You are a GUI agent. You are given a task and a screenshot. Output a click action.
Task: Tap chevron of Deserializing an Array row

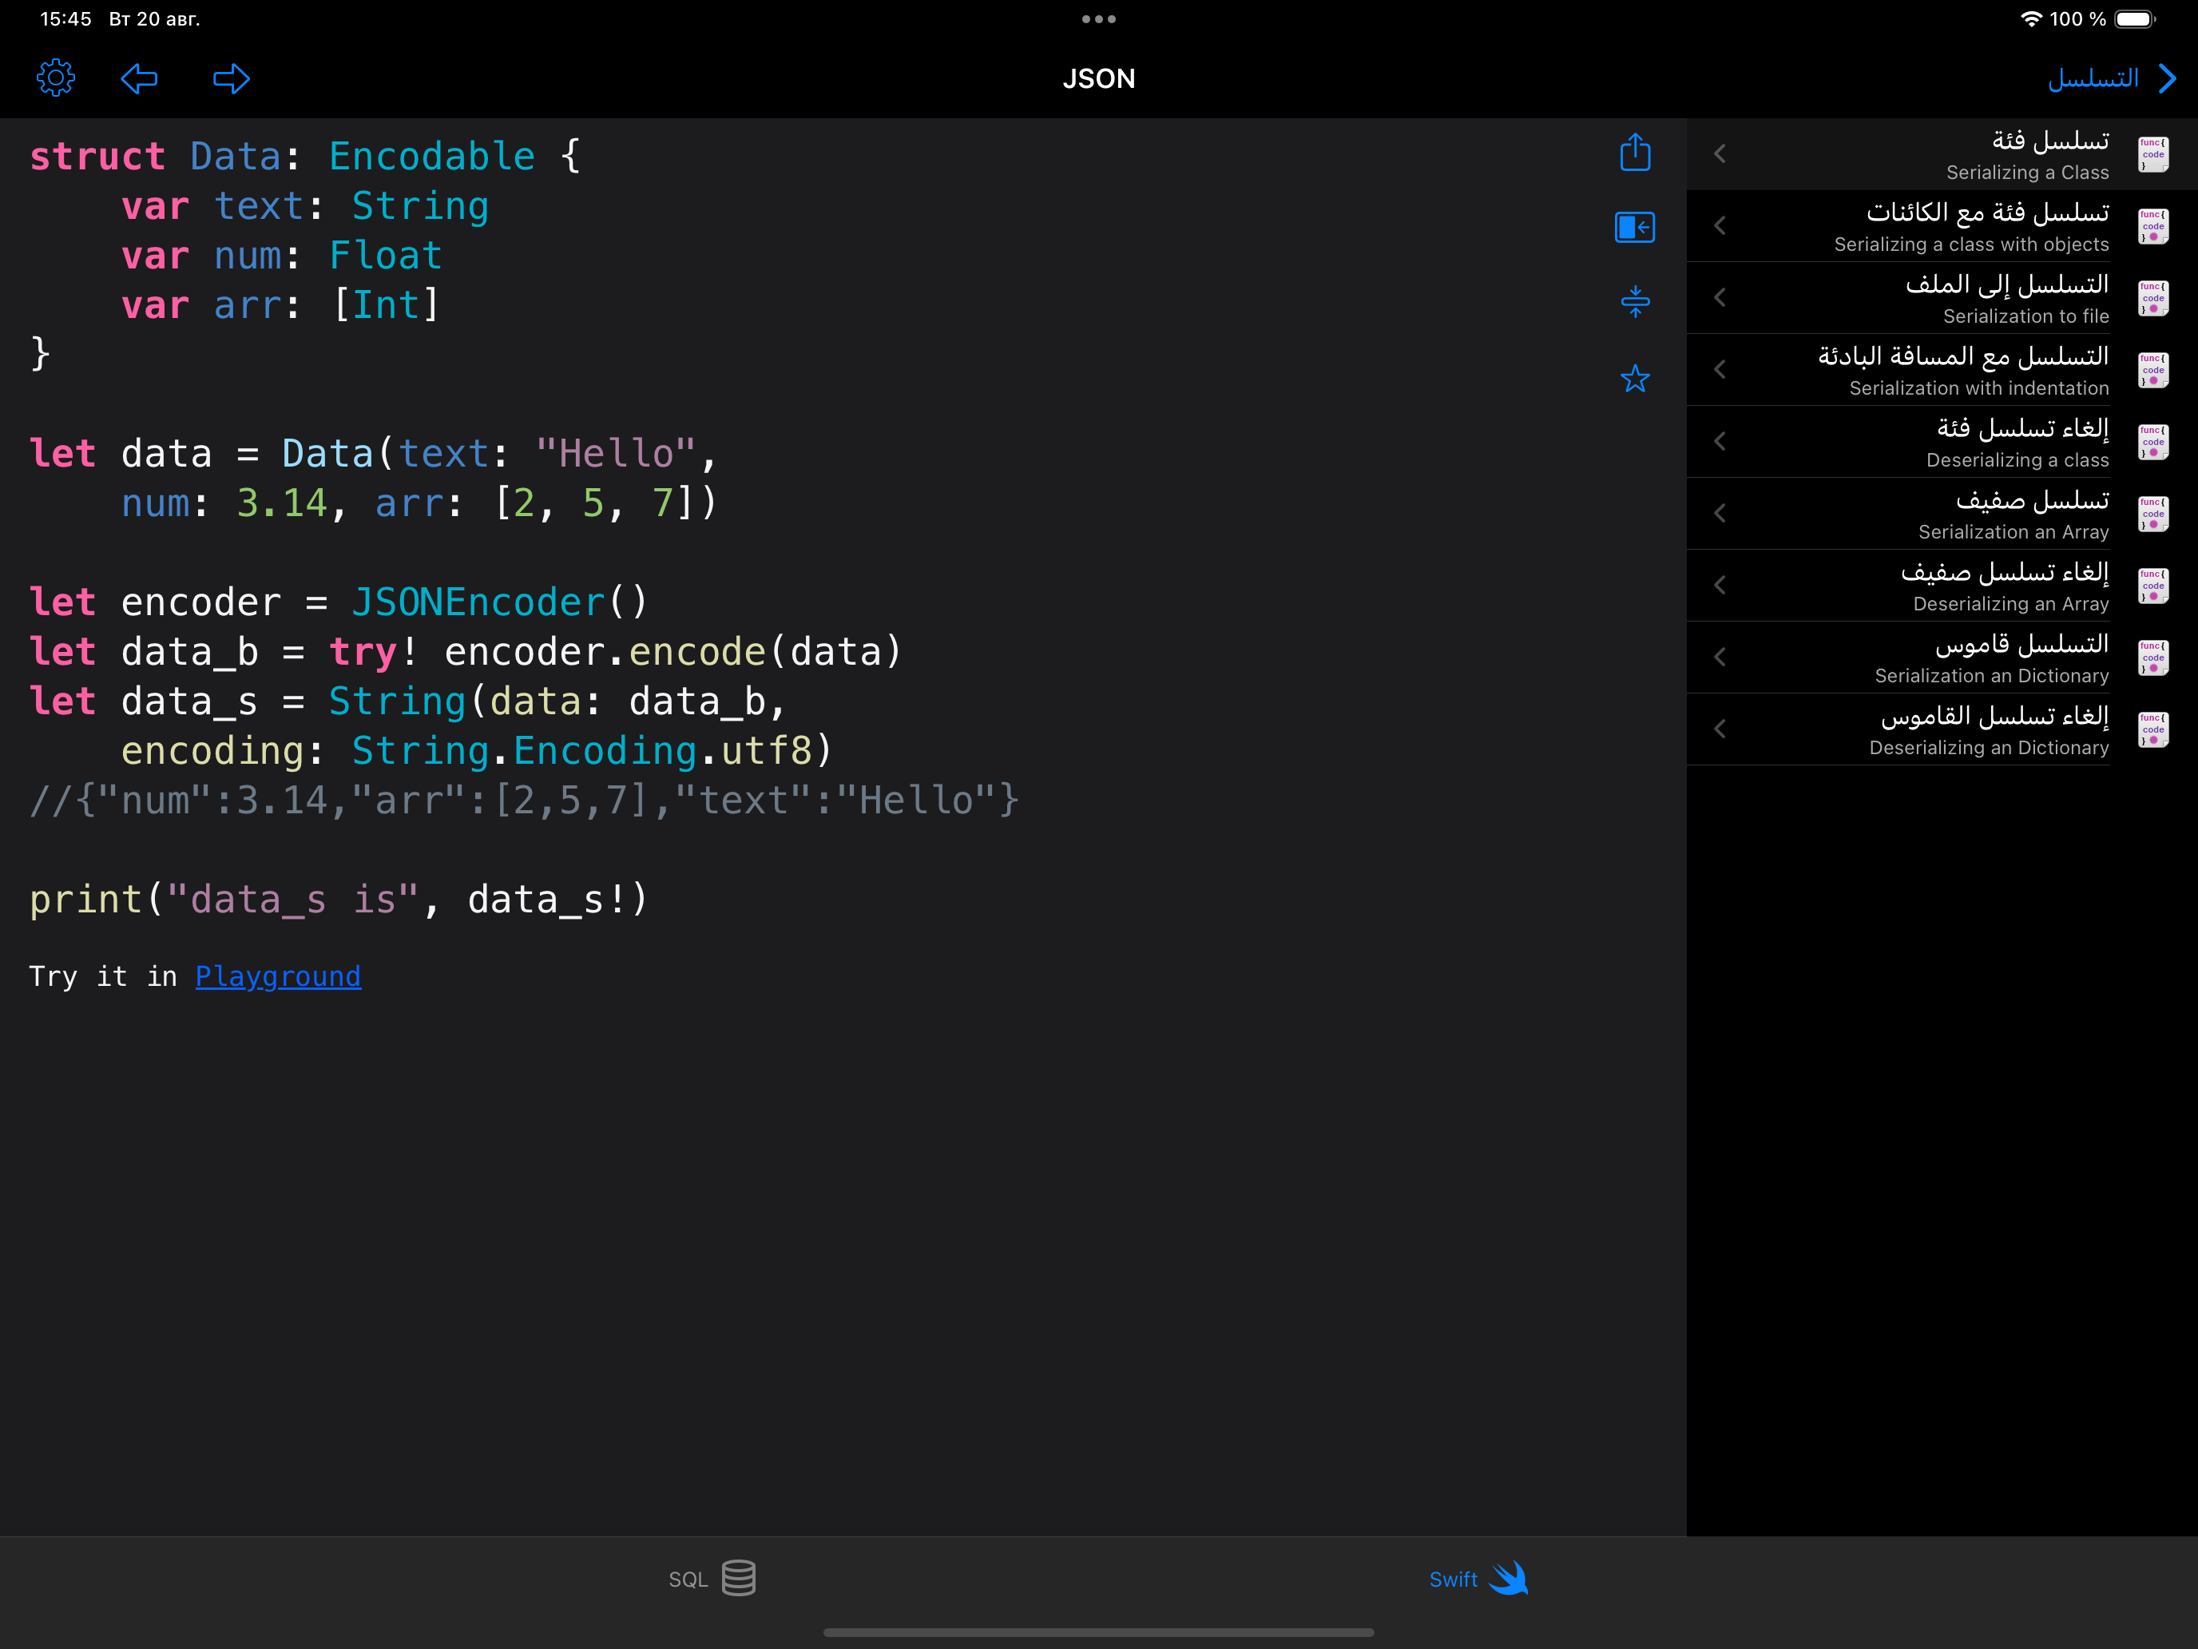click(1720, 586)
